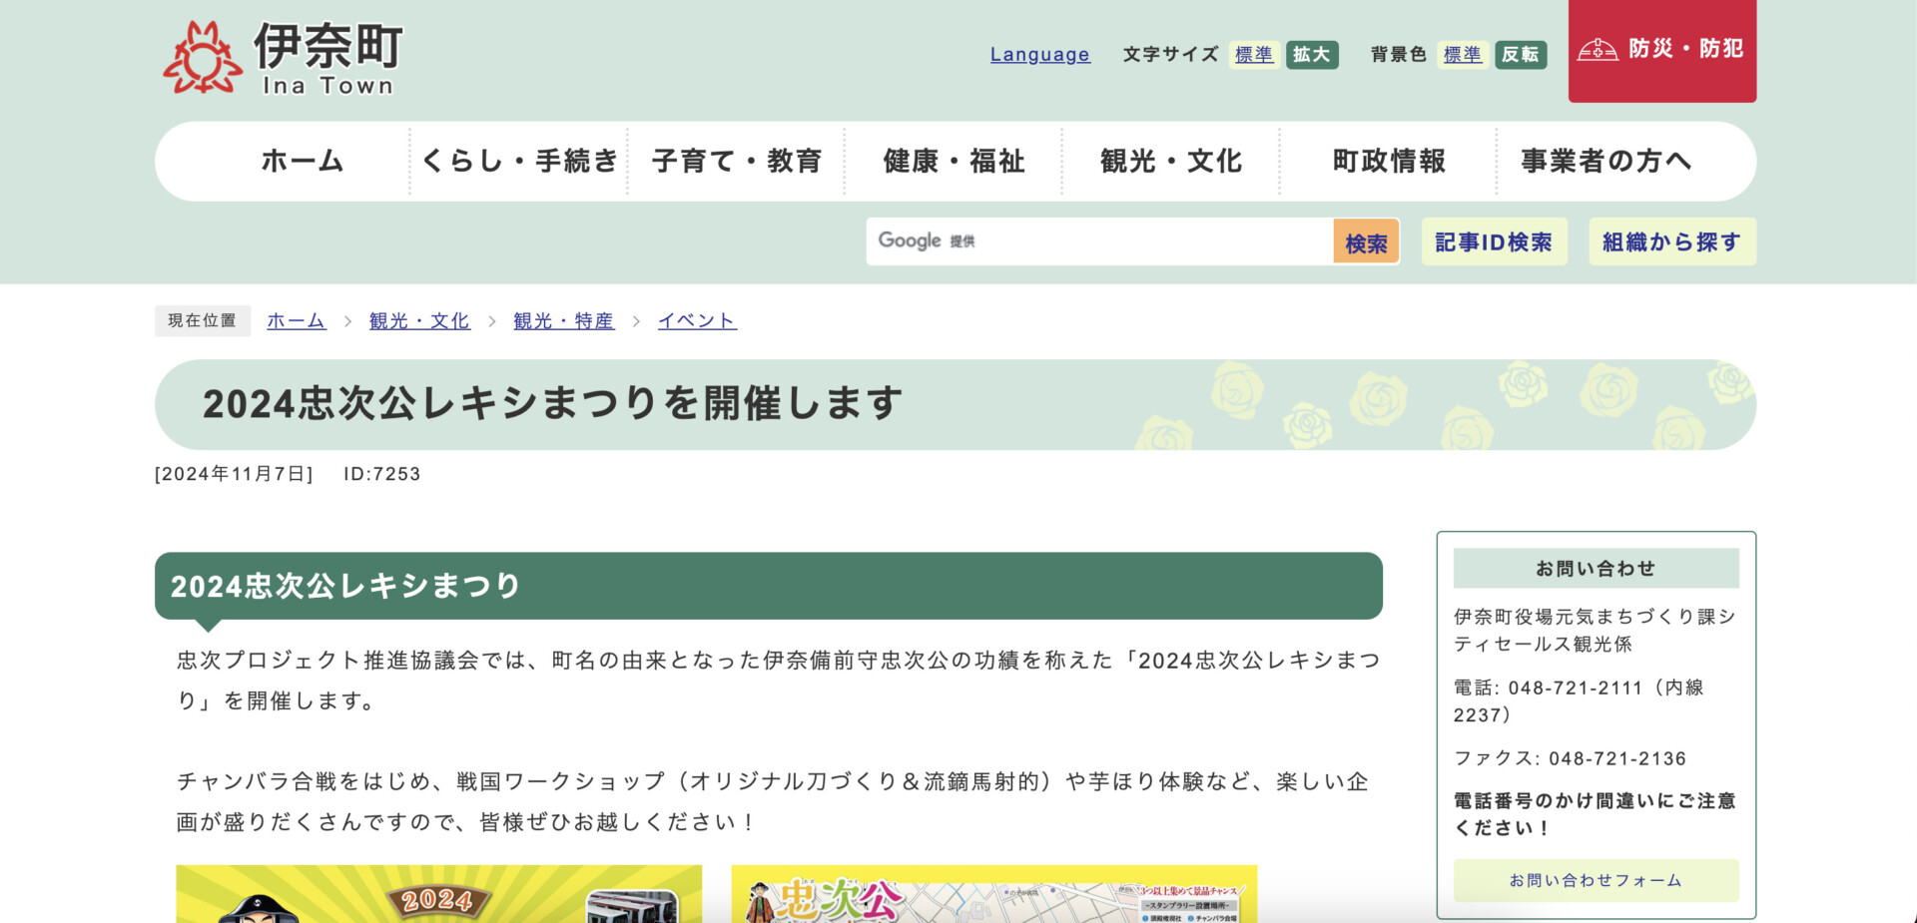
Task: Set text size to 標準
Action: point(1253,55)
